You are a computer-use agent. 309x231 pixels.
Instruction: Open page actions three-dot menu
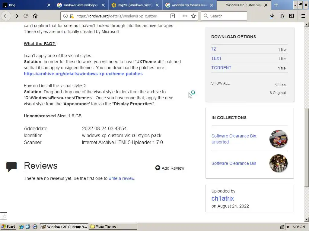point(185,16)
